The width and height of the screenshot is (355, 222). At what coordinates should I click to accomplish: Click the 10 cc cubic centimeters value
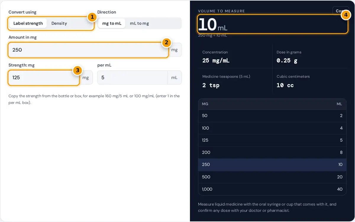285,85
